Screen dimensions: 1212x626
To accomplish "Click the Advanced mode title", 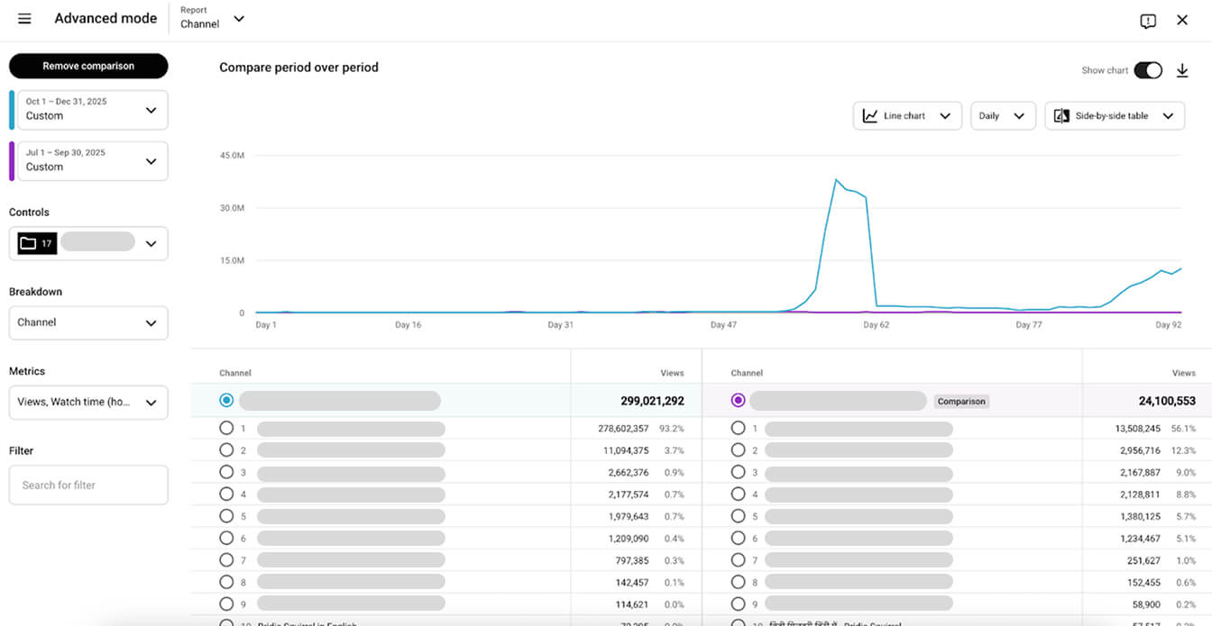I will [106, 18].
